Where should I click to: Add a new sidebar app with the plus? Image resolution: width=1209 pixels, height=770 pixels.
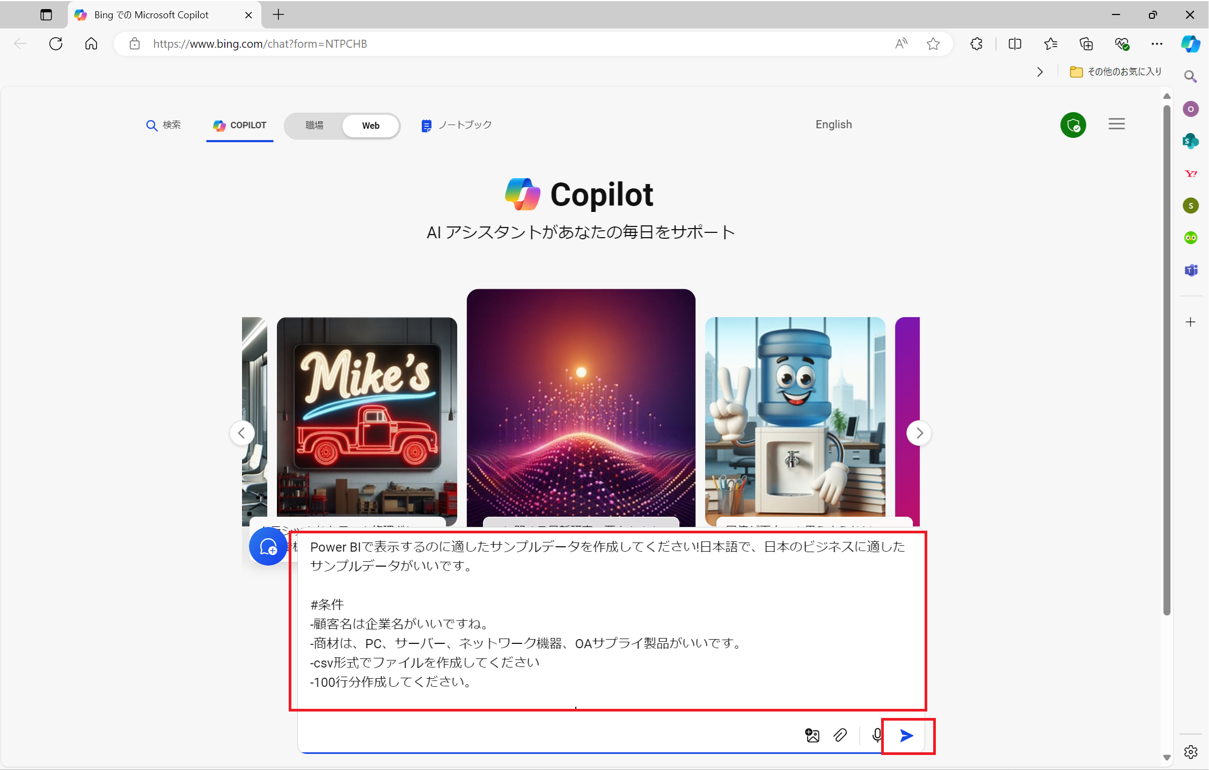tap(1191, 322)
